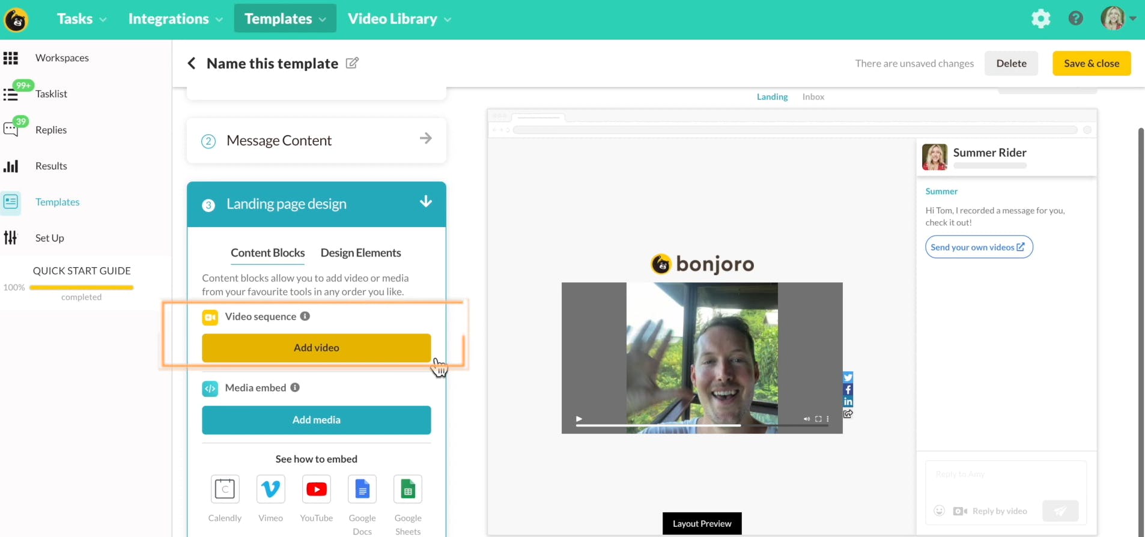This screenshot has height=537, width=1145.
Task: Open video more options menu
Action: [x=827, y=419]
